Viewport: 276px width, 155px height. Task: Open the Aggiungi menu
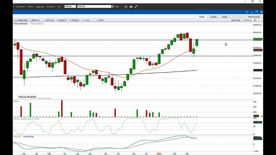tap(40, 6)
